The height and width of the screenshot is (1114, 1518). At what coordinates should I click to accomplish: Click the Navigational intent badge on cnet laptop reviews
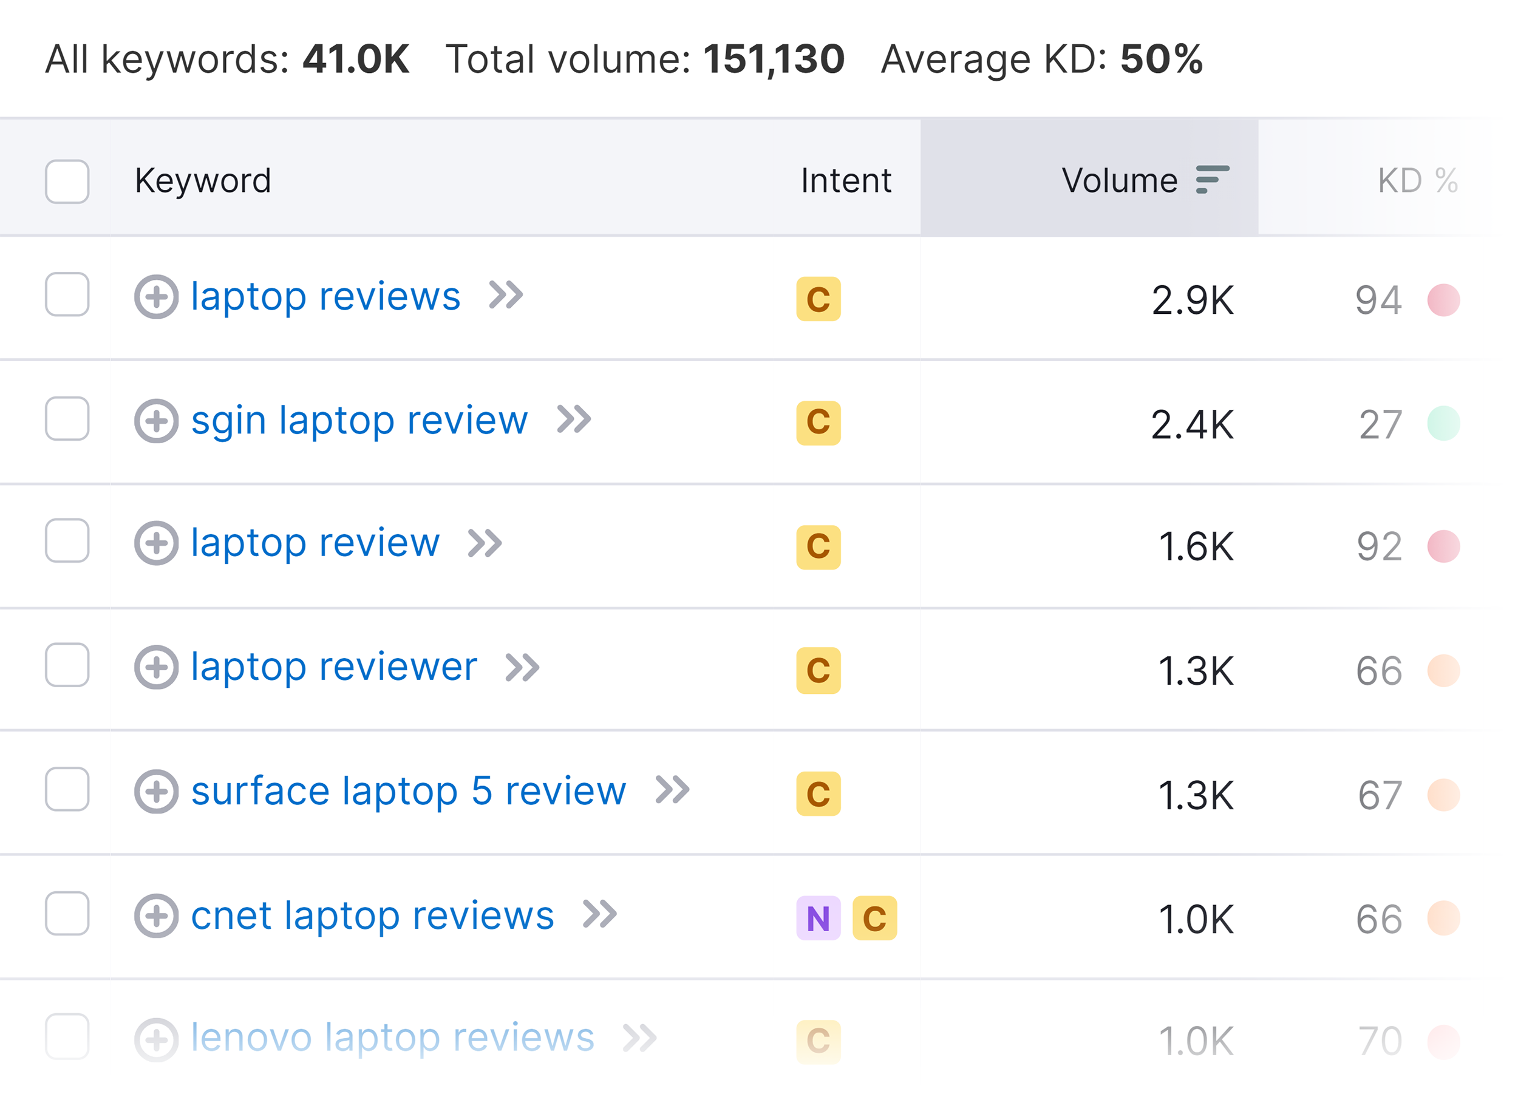[818, 917]
